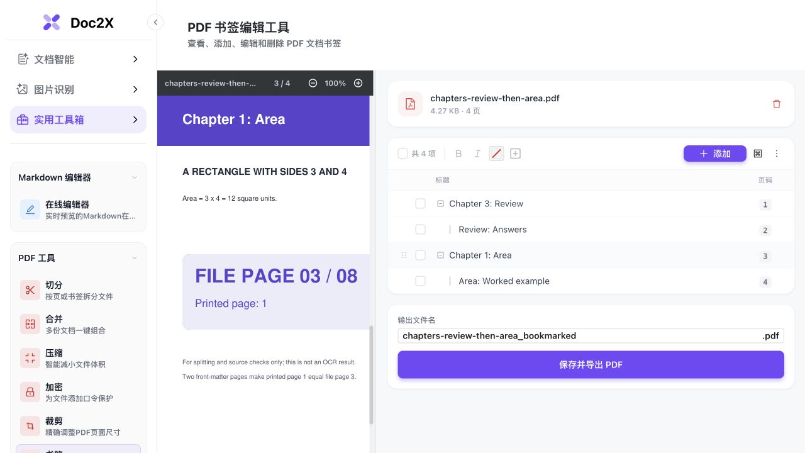Screen dimensions: 805x453
Task: Click page number 1 of Chapter 3: Review
Action: pos(765,204)
